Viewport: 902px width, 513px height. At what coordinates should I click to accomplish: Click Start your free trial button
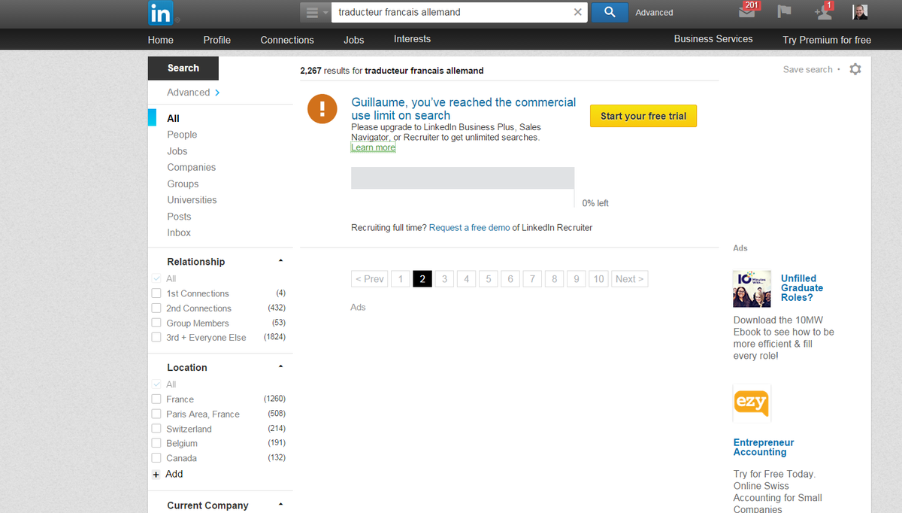(x=643, y=116)
